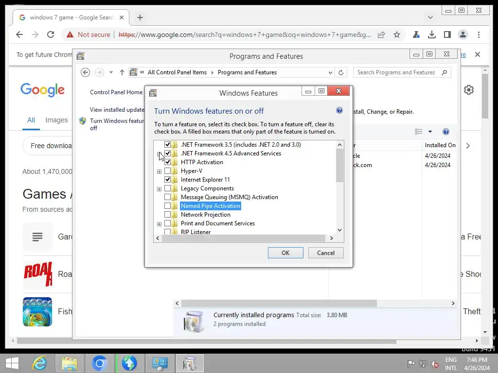
Task: Expand the Hyper-V tree node
Action: (159, 171)
